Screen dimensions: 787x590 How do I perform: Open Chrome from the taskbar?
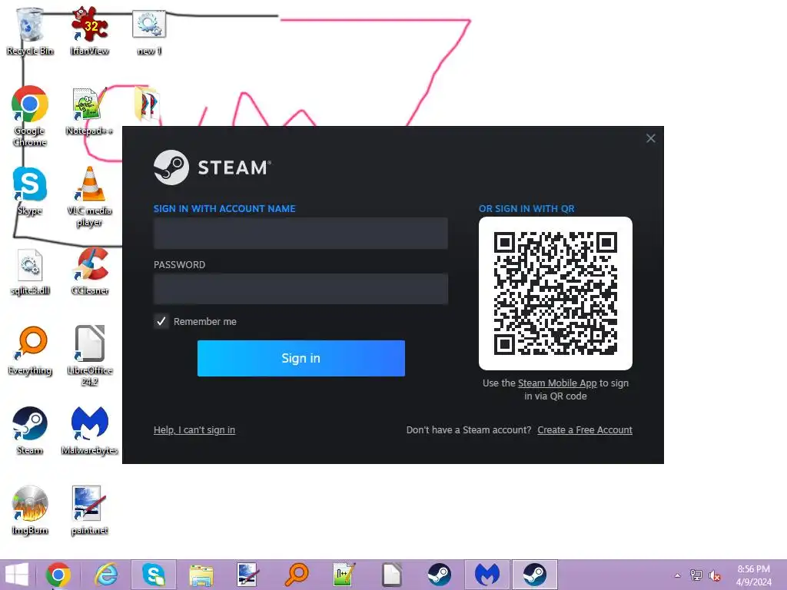click(x=58, y=575)
